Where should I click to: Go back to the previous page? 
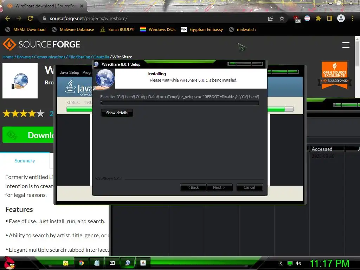[8, 18]
